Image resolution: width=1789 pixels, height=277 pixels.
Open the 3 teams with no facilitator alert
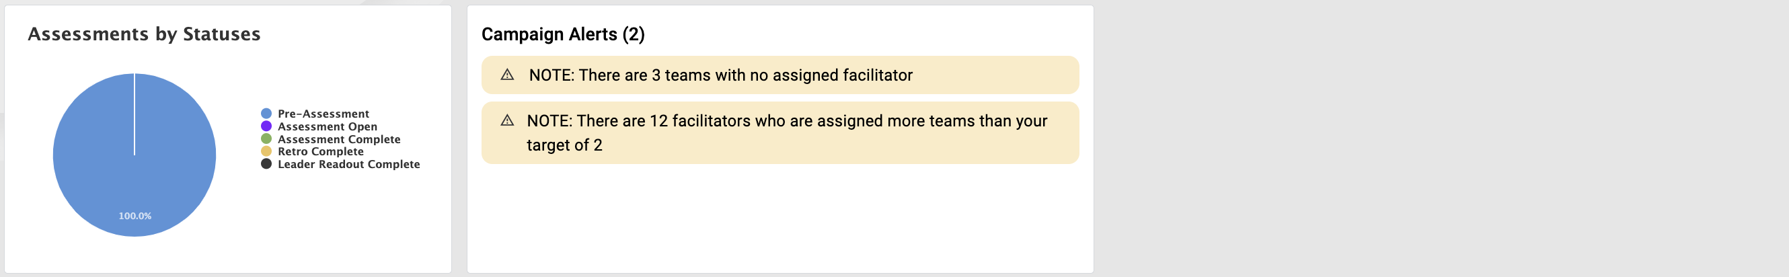point(780,75)
